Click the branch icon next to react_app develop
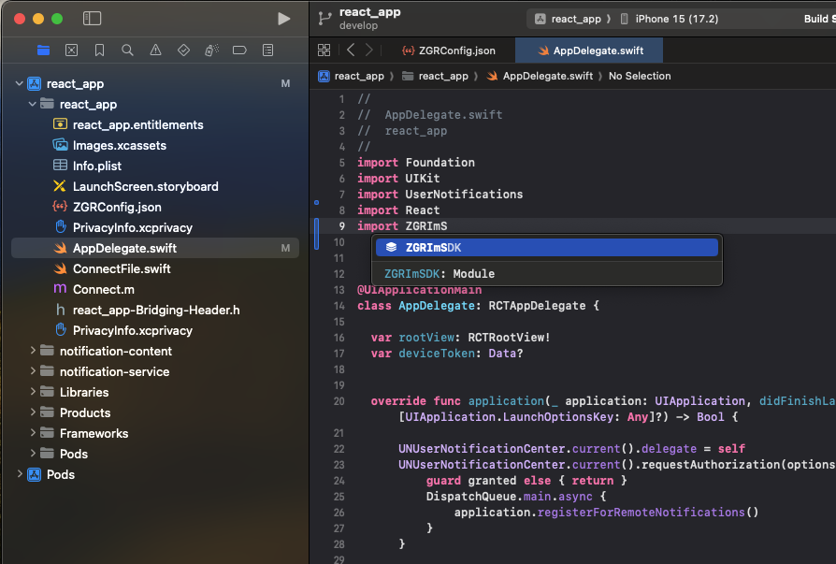 click(324, 19)
